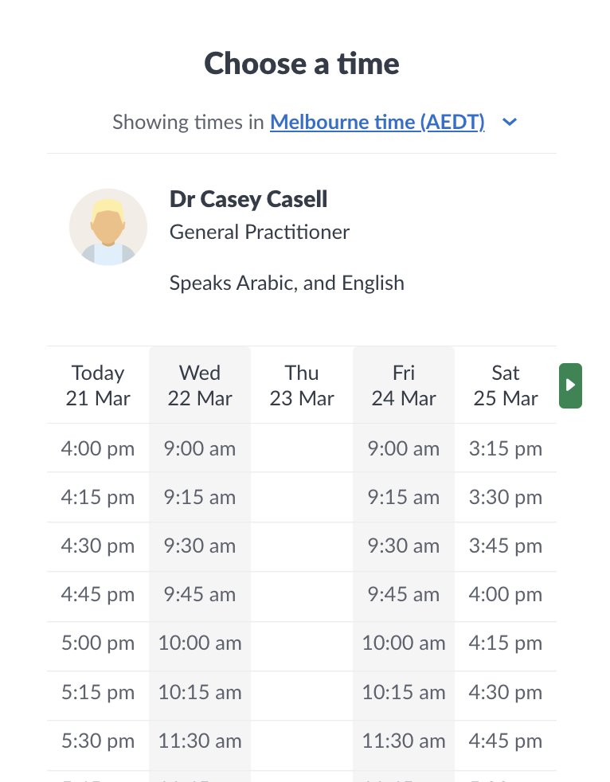This screenshot has height=782, width=610.
Task: Click the Dr Casey Casell name heading
Action: 248,199
